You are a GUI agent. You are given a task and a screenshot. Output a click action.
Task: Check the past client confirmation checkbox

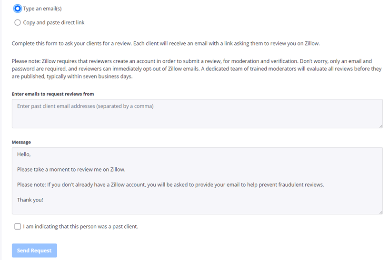pos(18,227)
